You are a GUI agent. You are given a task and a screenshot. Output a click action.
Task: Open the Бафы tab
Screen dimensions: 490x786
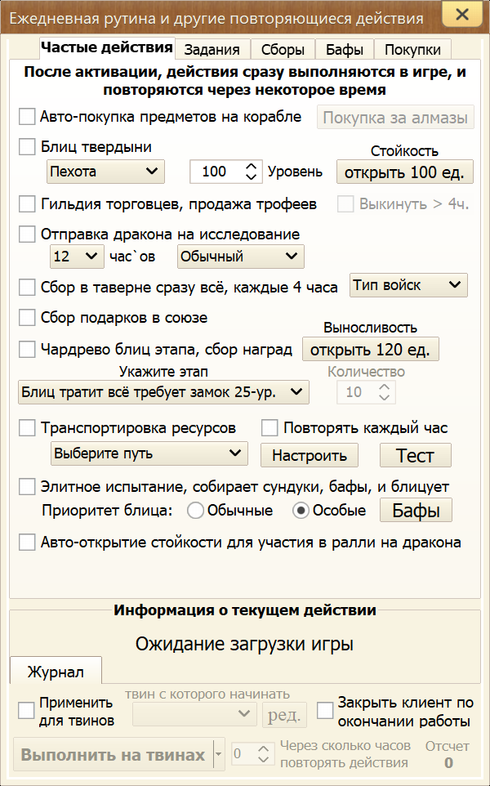(345, 49)
